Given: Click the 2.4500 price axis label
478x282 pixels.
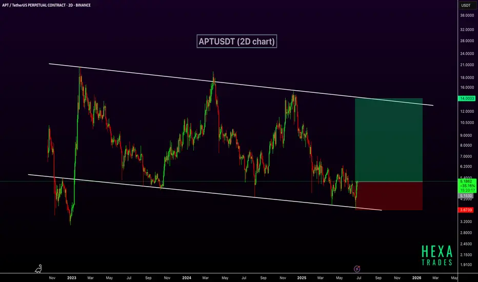Looking at the screenshot, I should point(467,244).
